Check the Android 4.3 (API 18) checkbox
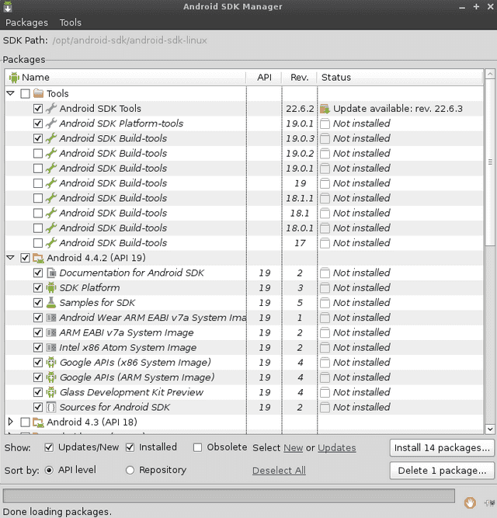The height and width of the screenshot is (518, 497). [25, 422]
